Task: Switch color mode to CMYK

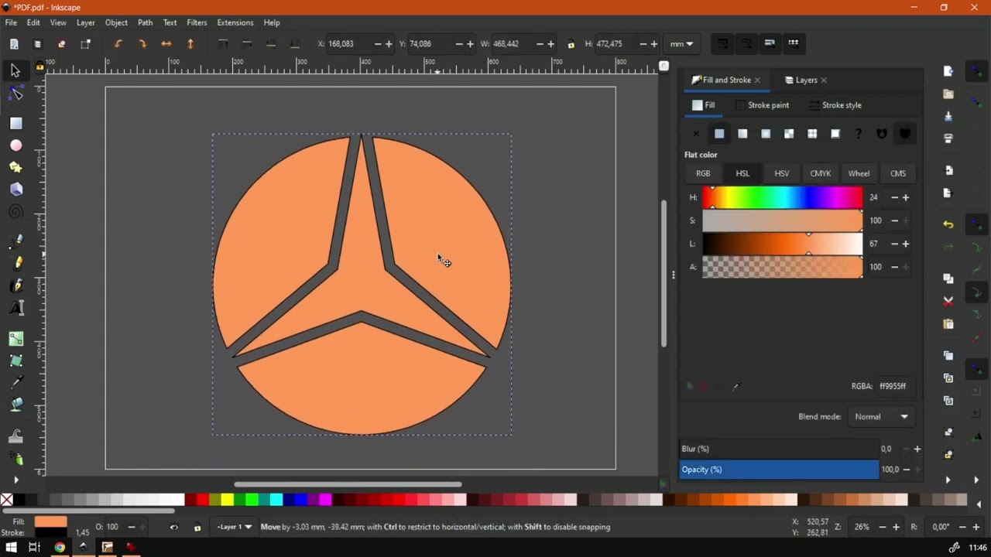Action: (x=820, y=173)
